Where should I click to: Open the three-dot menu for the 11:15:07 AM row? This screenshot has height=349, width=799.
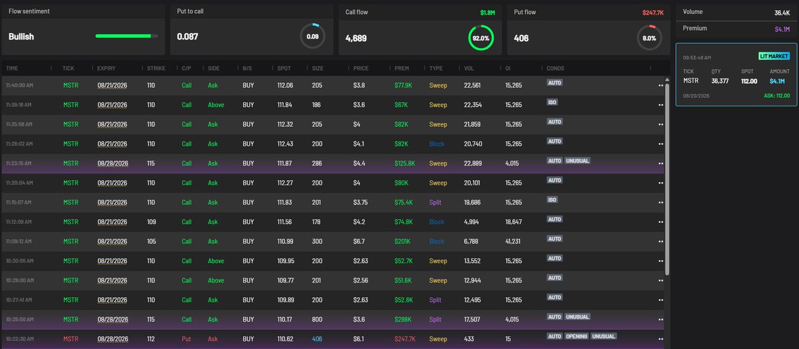661,203
